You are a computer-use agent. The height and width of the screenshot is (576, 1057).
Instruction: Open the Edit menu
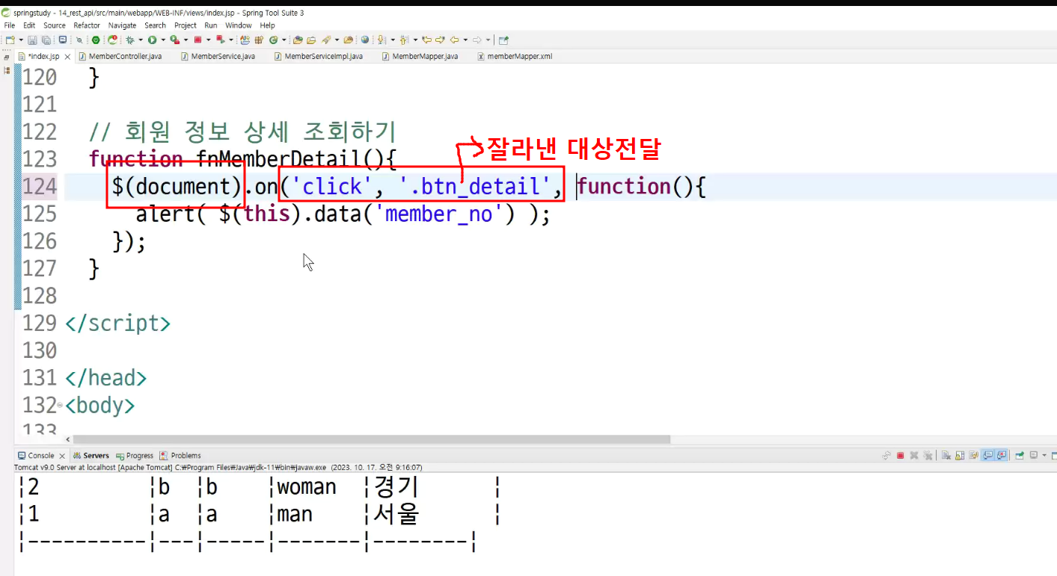click(x=29, y=25)
